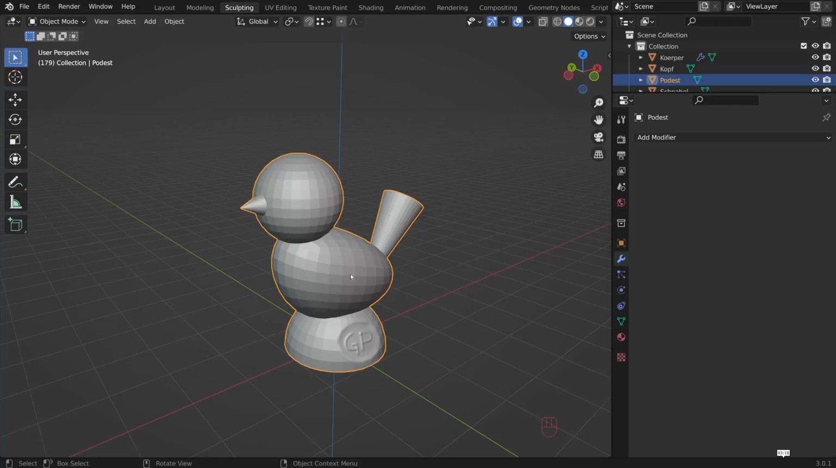Open the Object Data properties tab

pos(621,322)
